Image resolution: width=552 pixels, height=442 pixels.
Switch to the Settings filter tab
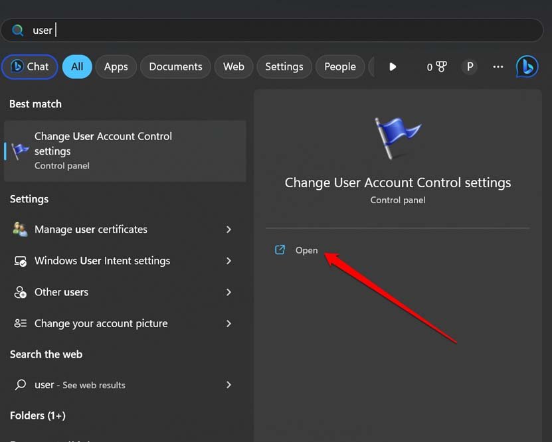tap(284, 66)
